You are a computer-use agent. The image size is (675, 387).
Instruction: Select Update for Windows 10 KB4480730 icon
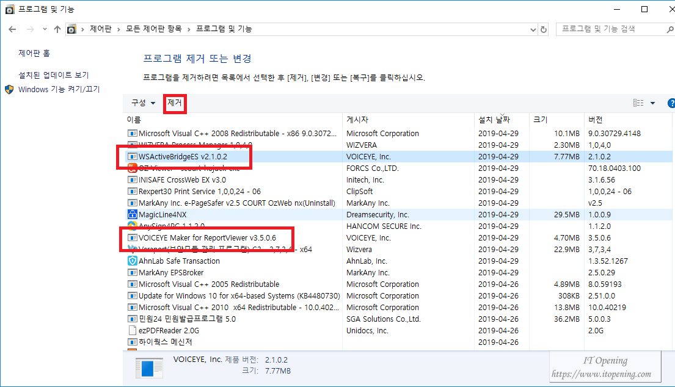pyautogui.click(x=132, y=296)
